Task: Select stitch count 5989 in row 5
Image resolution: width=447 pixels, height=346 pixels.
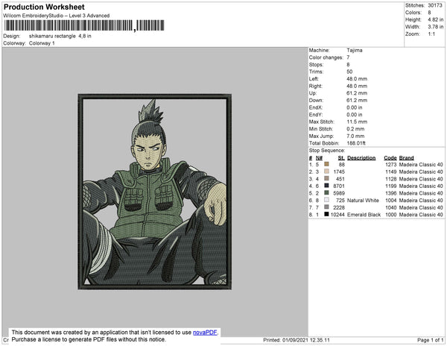Action: [339, 193]
